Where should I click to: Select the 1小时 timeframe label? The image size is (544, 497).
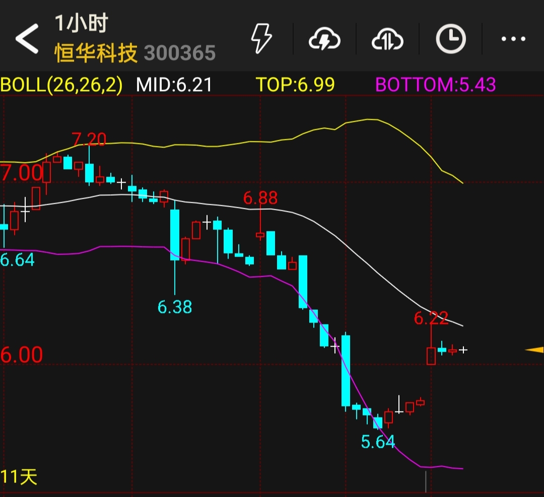point(82,23)
